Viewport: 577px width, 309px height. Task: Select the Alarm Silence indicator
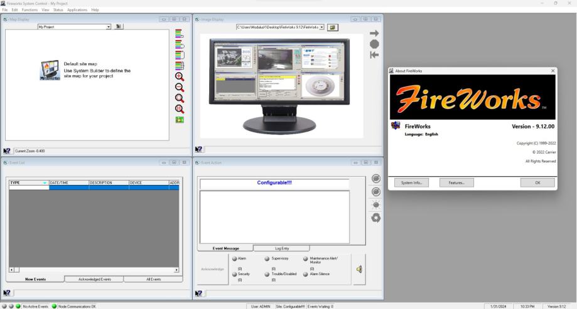(305, 274)
